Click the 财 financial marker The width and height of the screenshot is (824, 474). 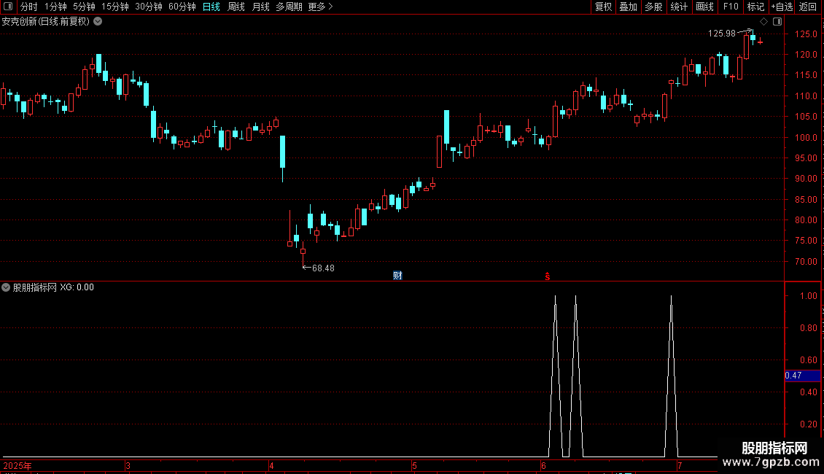tap(398, 276)
